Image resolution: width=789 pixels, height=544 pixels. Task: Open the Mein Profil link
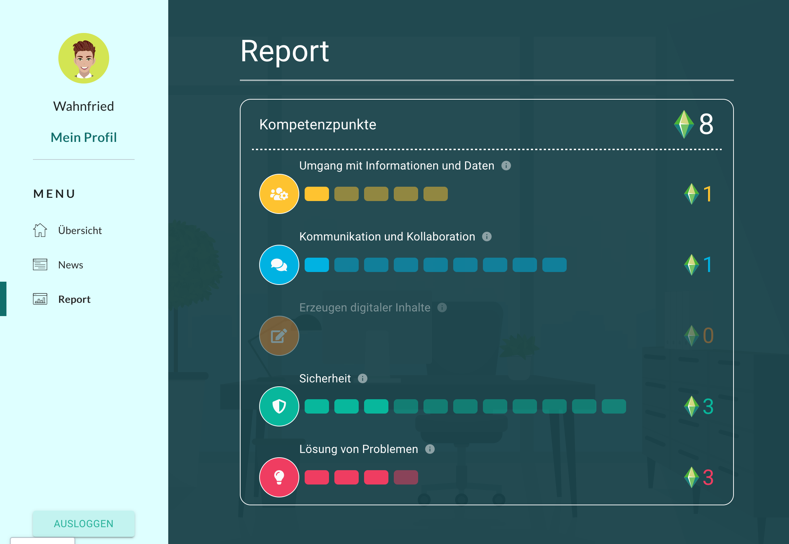84,137
